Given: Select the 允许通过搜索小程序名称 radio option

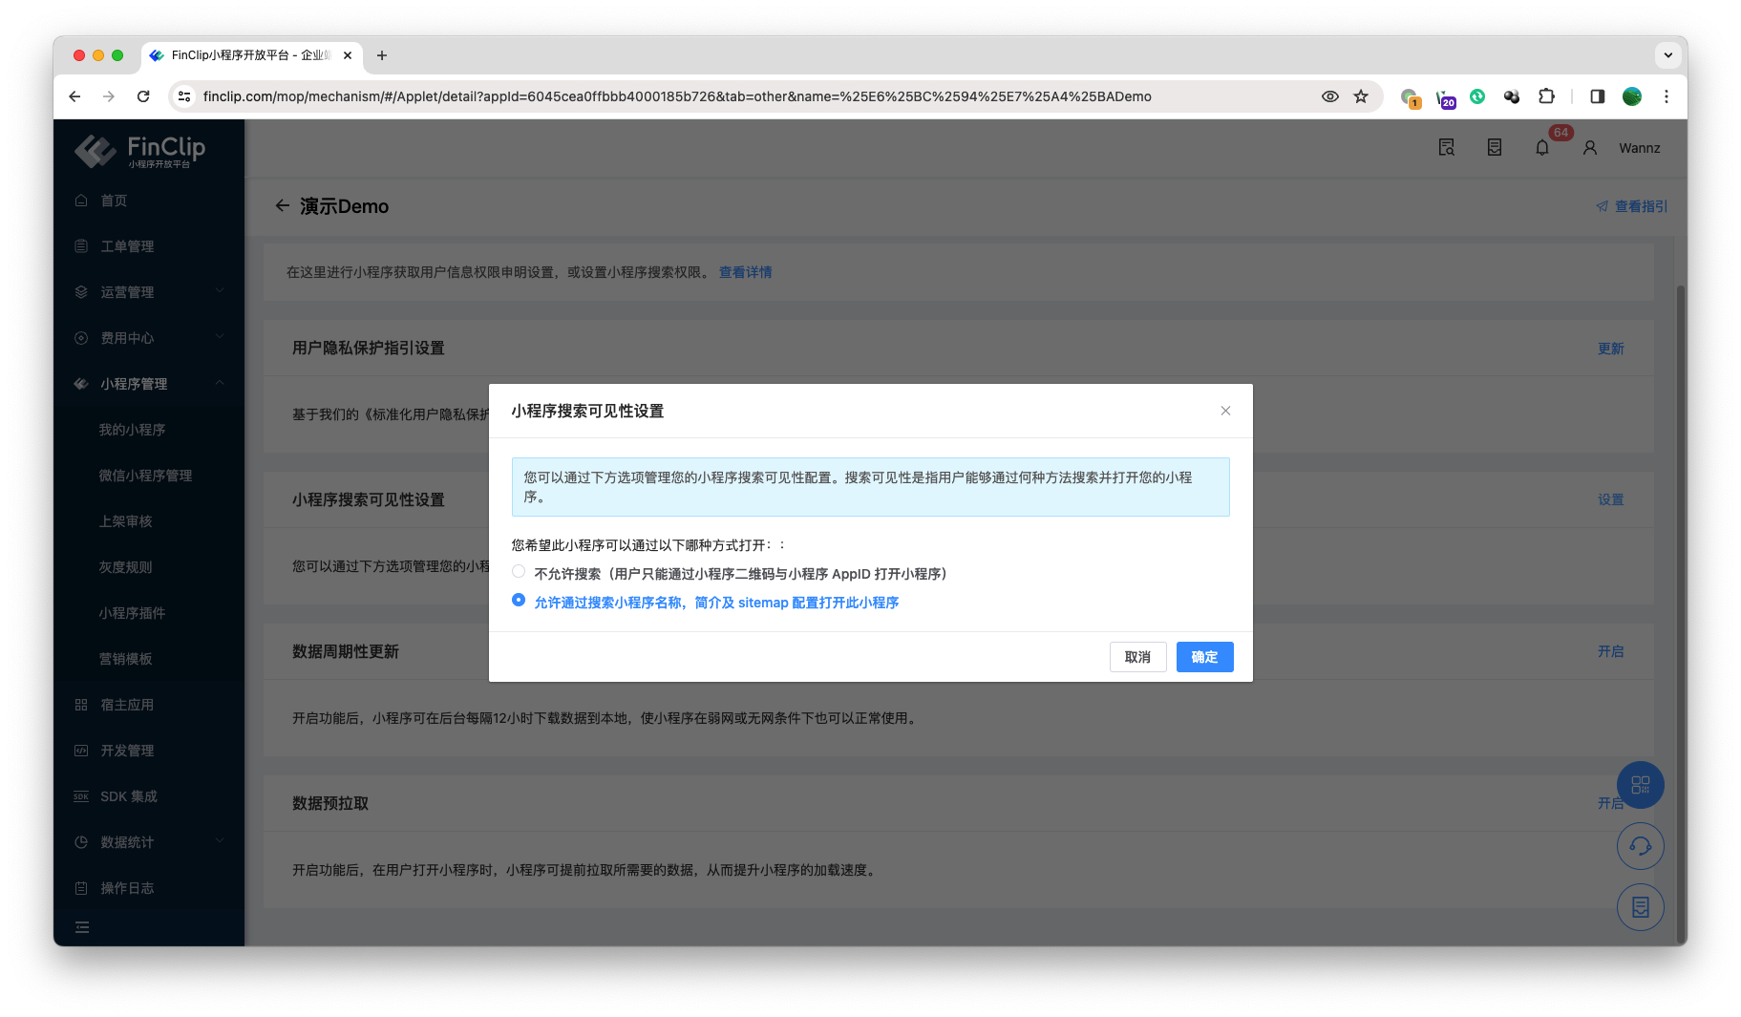Looking at the screenshot, I should [x=519, y=601].
